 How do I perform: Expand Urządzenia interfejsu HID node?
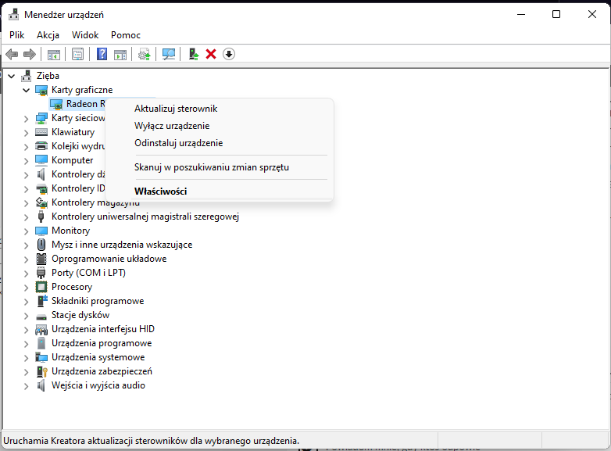26,330
